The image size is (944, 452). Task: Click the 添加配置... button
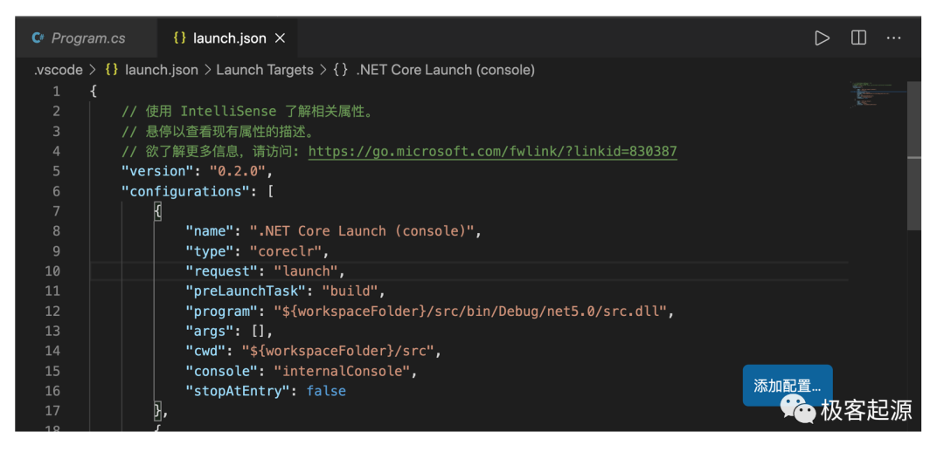pyautogui.click(x=787, y=385)
